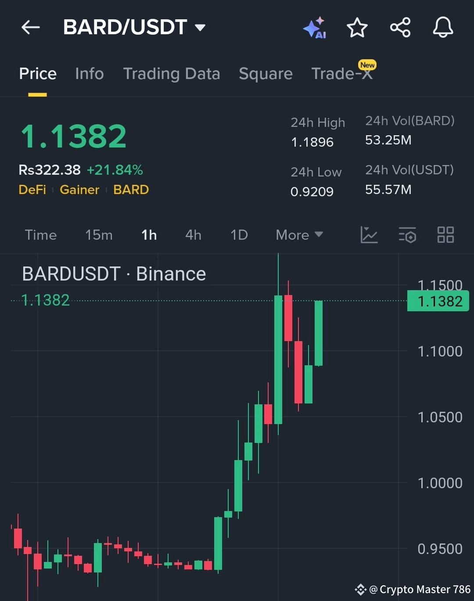The height and width of the screenshot is (601, 474).
Task: Tap the back arrow icon
Action: (31, 27)
